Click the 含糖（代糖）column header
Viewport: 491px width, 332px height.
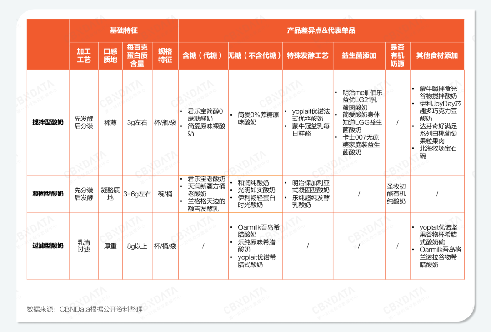click(x=203, y=55)
